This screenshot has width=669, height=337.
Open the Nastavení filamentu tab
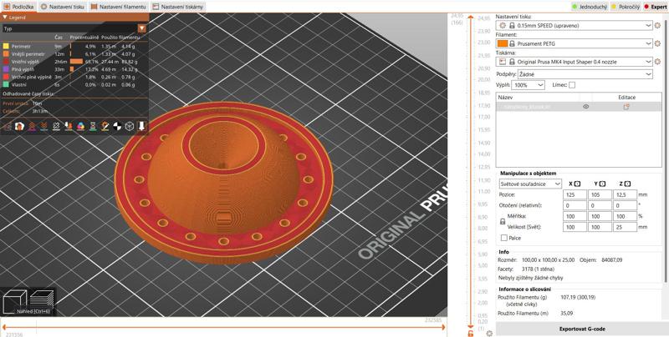click(x=119, y=7)
